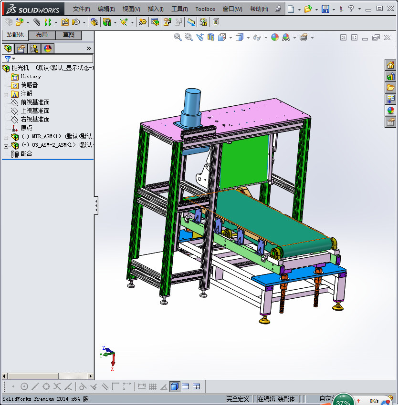
Task: Open the New document dropdown arrow
Action: coord(299,10)
